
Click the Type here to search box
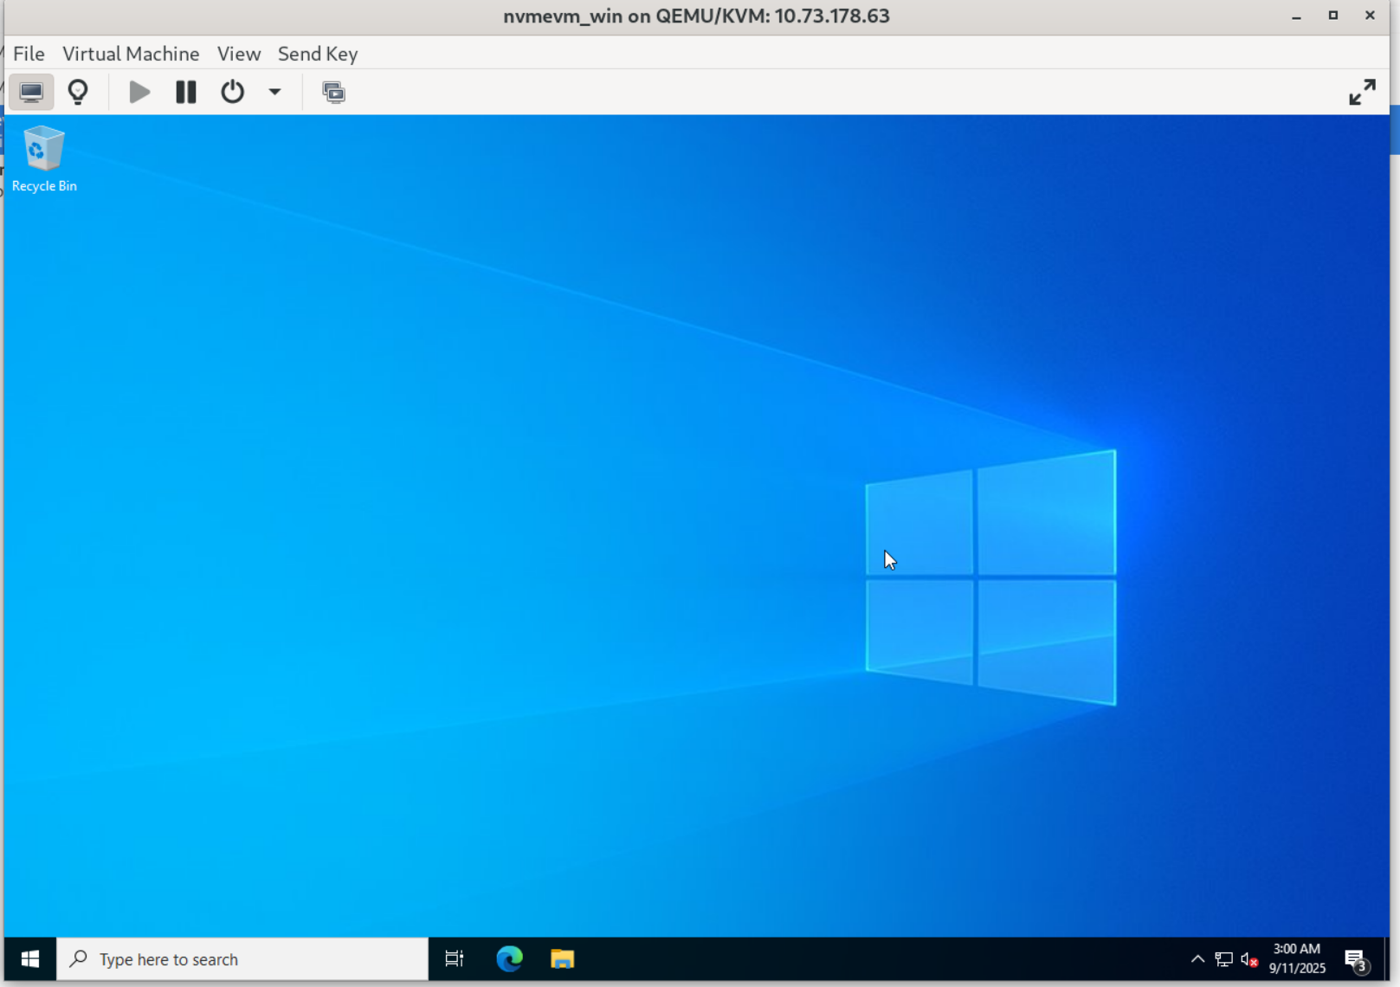coord(242,959)
